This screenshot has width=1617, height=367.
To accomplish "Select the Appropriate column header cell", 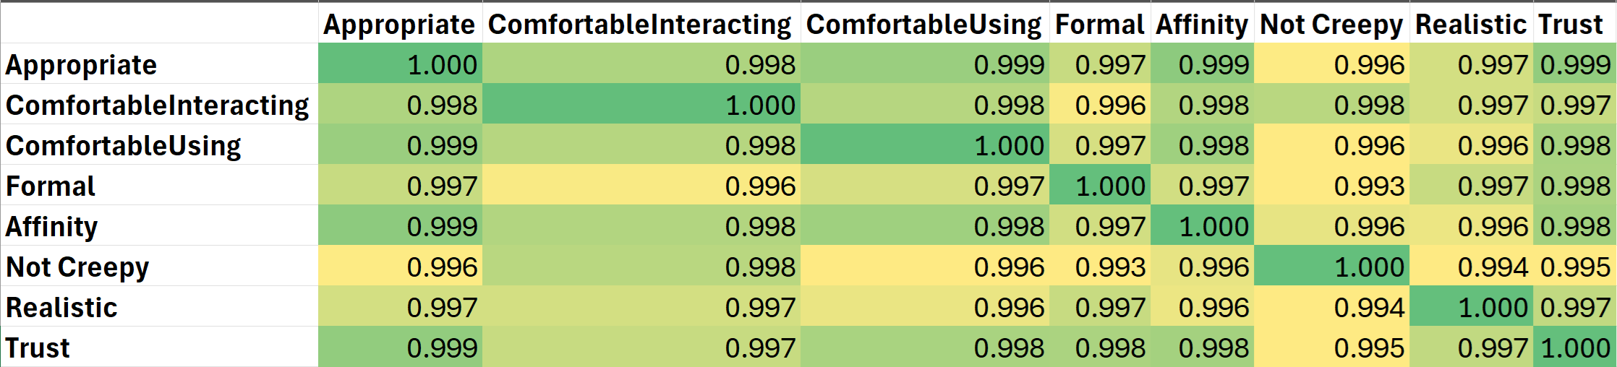I will [x=400, y=23].
